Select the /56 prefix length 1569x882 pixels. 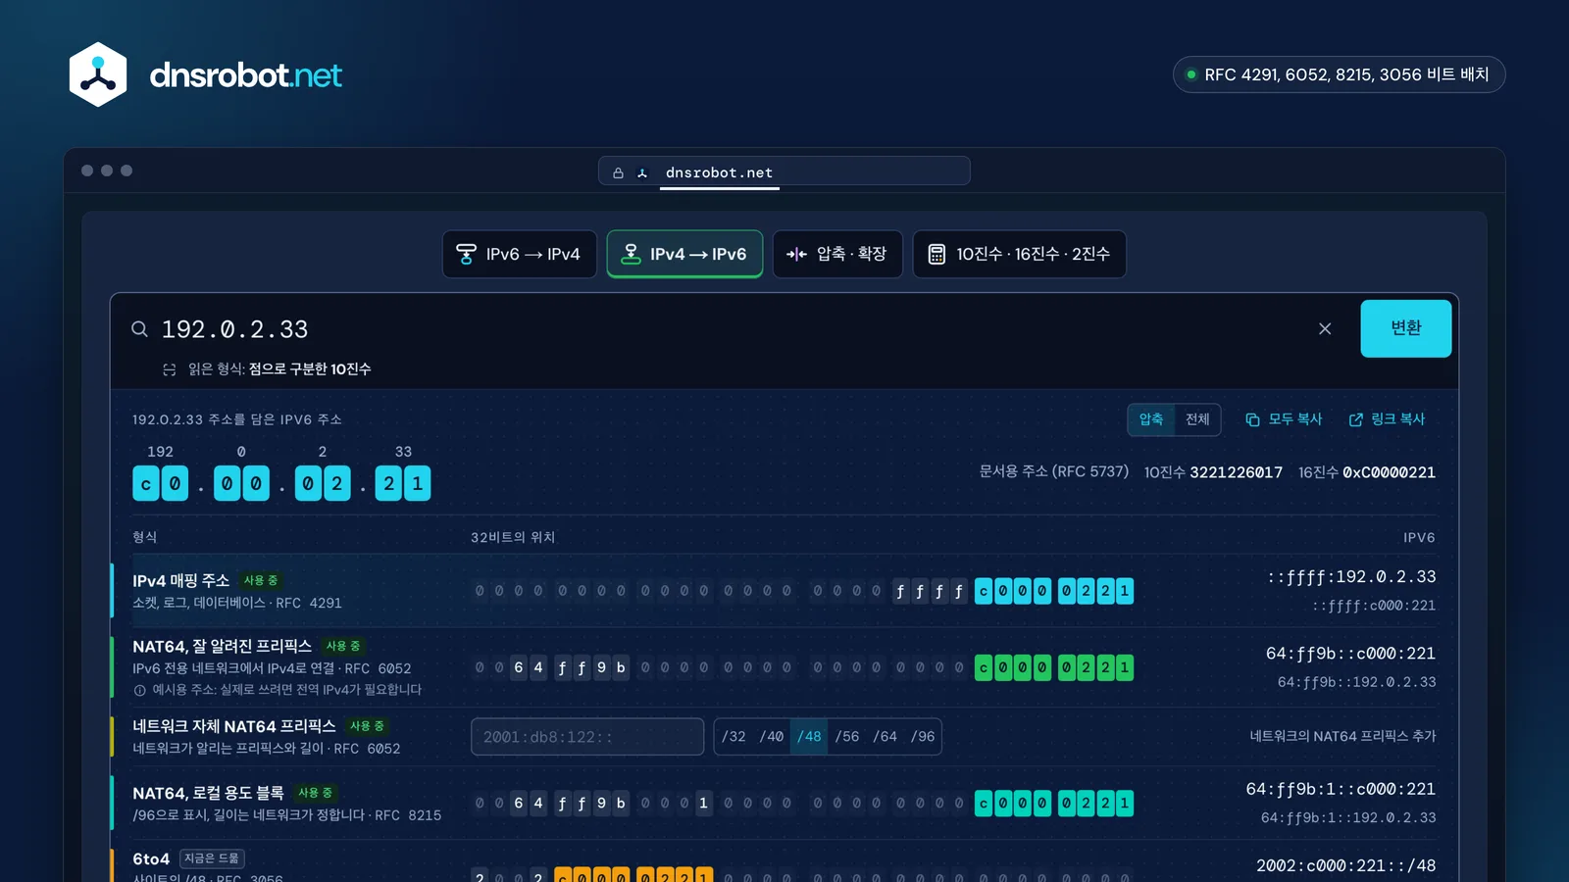point(847,737)
